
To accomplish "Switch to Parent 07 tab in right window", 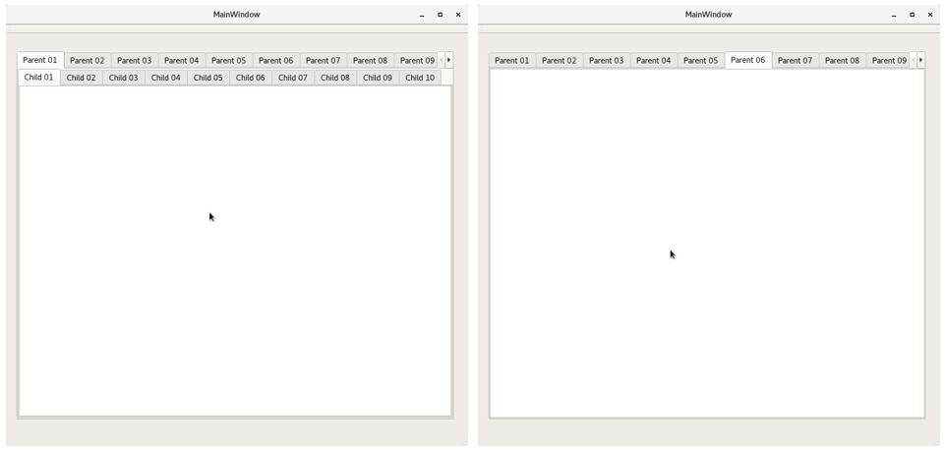I will point(795,60).
